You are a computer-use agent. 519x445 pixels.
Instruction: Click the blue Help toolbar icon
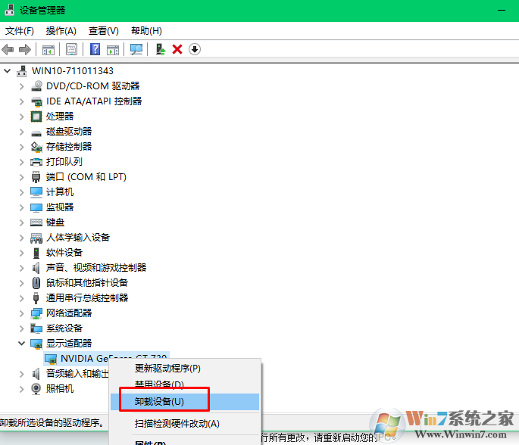(x=95, y=49)
